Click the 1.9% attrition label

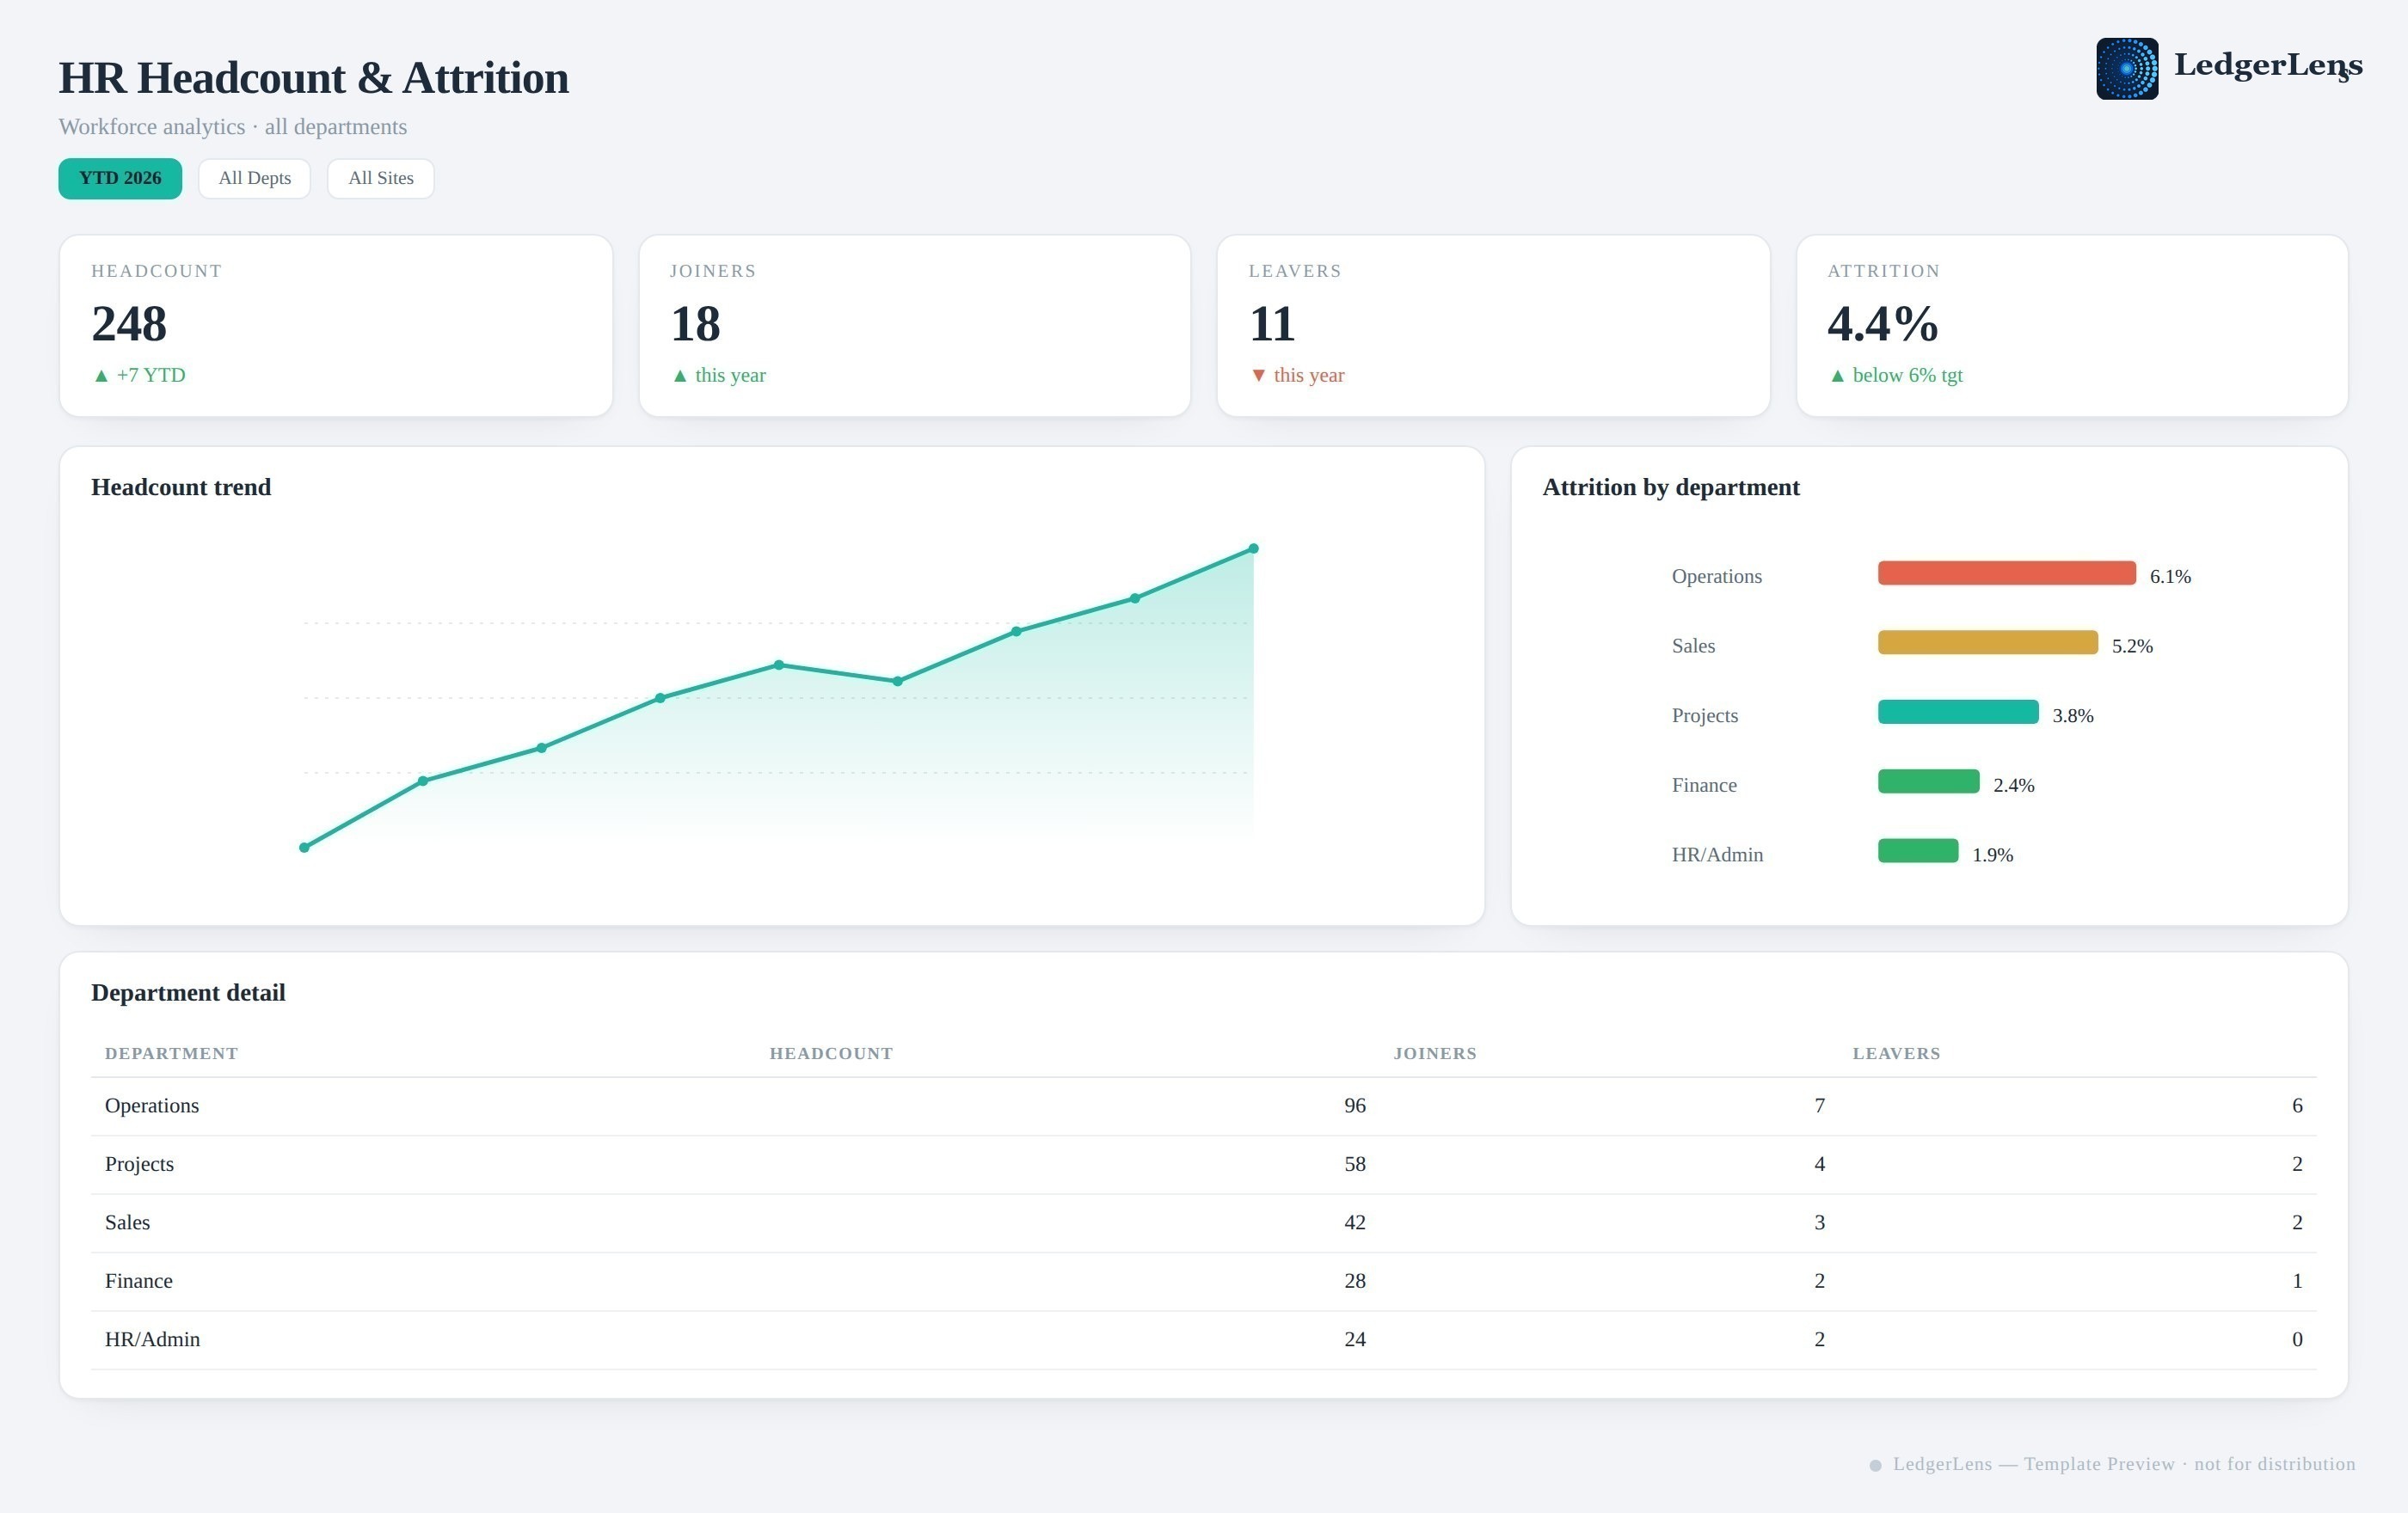click(x=1993, y=855)
